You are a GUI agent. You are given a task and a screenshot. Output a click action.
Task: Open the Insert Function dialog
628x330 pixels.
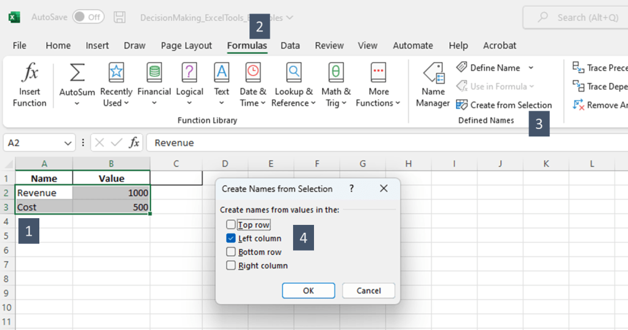pos(29,85)
